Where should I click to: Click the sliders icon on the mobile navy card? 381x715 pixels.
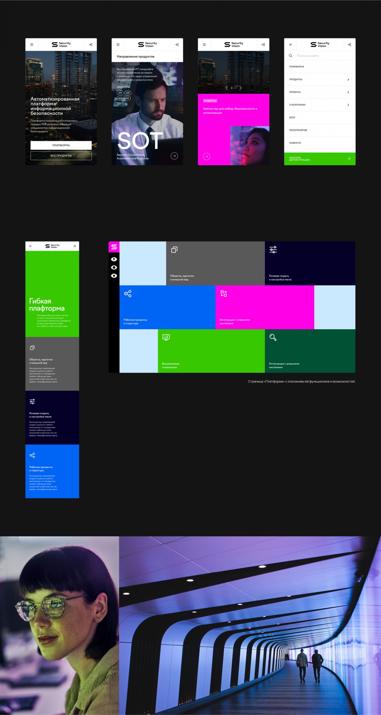tap(32, 401)
